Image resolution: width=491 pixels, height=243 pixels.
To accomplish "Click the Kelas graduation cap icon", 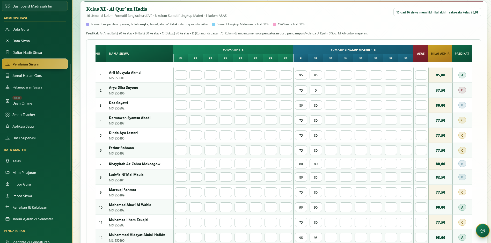I will tap(8, 161).
